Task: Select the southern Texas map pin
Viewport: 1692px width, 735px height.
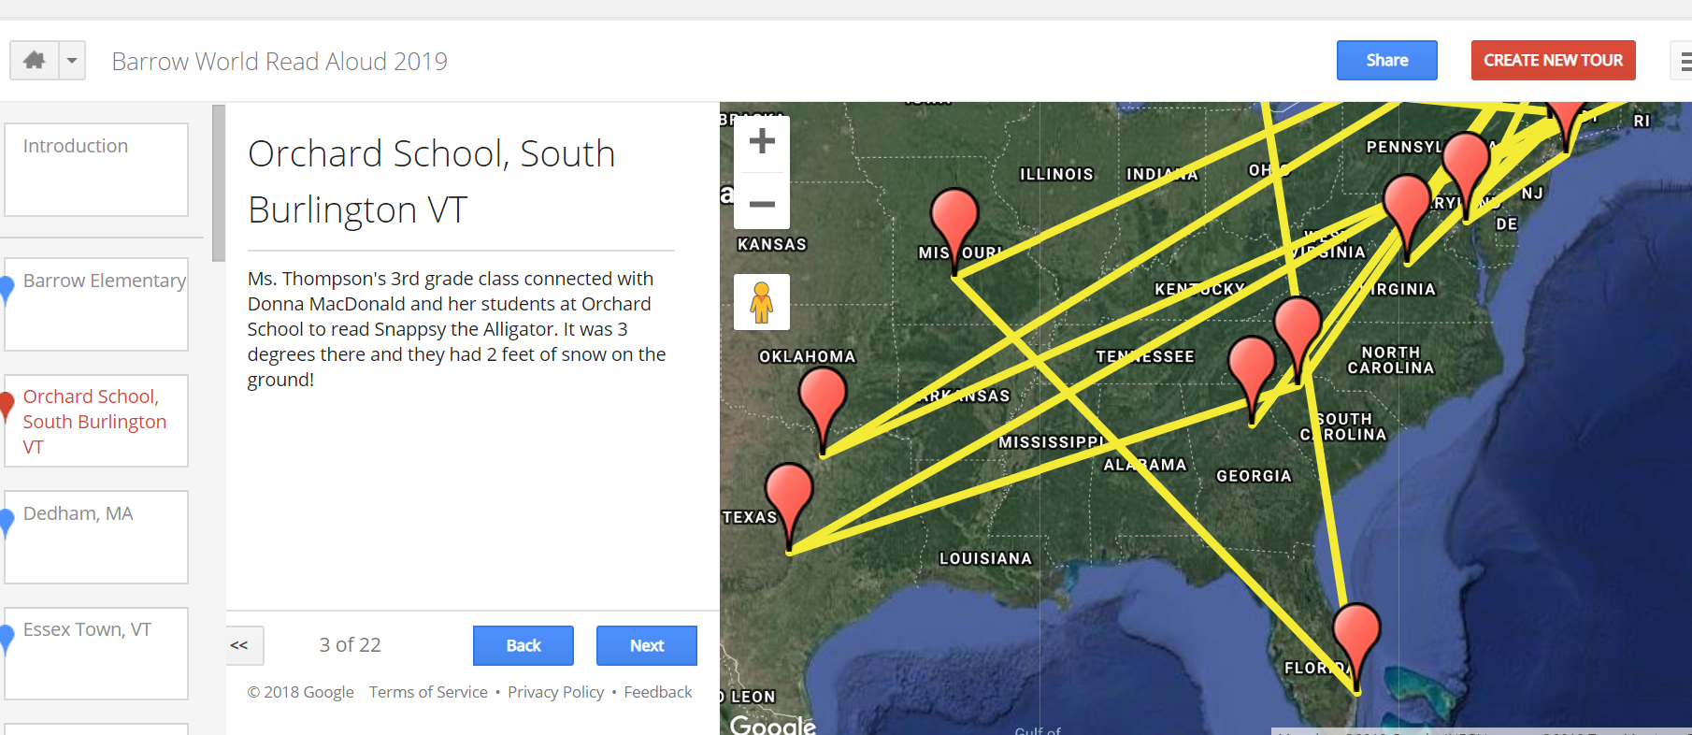Action: coord(789,497)
